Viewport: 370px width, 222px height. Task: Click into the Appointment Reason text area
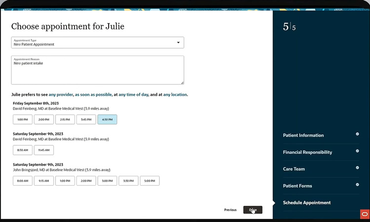(98, 70)
